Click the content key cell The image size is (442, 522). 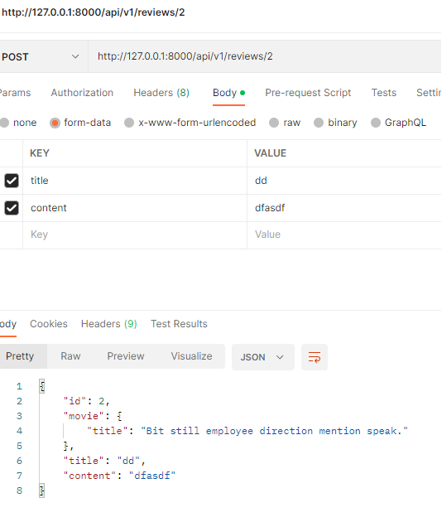[x=135, y=208]
